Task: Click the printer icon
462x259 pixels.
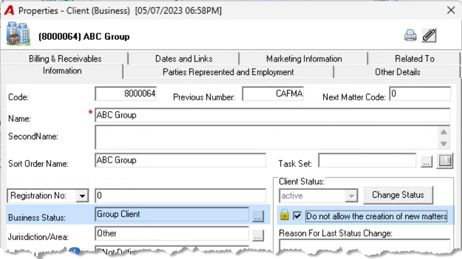Action: pos(410,35)
